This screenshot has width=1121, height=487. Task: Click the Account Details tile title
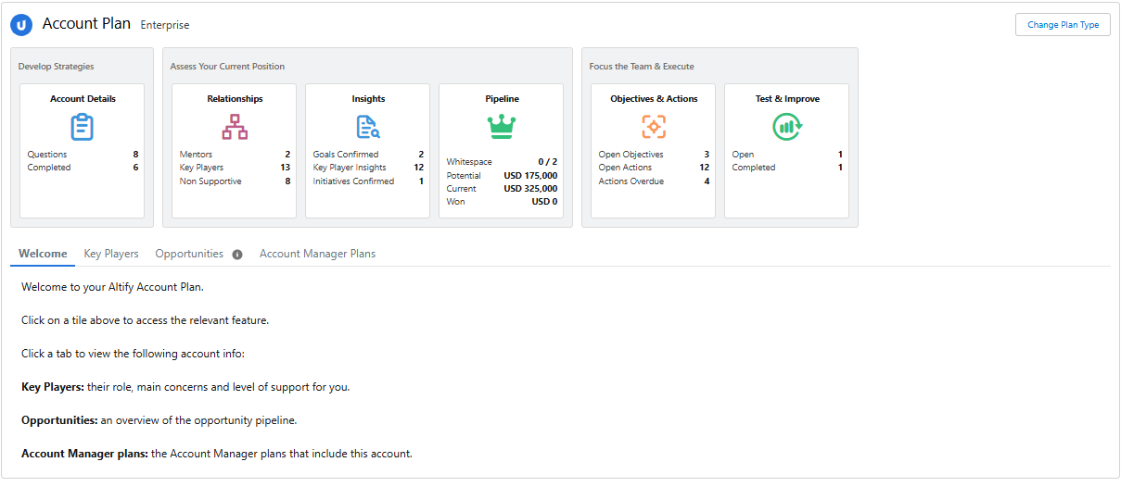(x=83, y=98)
